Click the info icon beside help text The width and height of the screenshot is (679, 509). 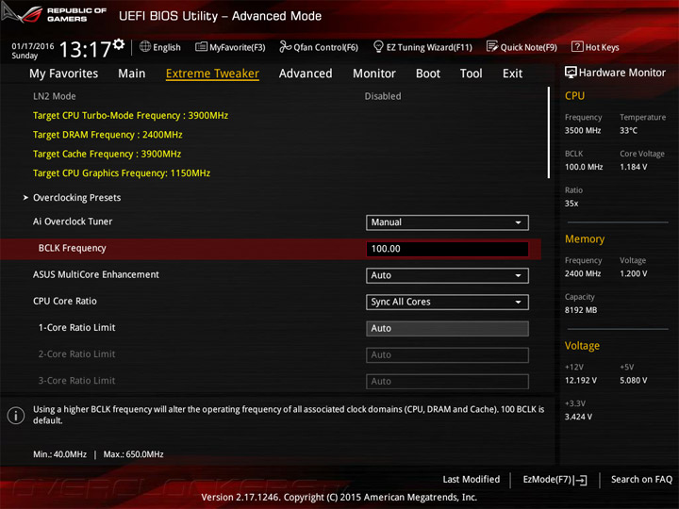pyautogui.click(x=16, y=416)
